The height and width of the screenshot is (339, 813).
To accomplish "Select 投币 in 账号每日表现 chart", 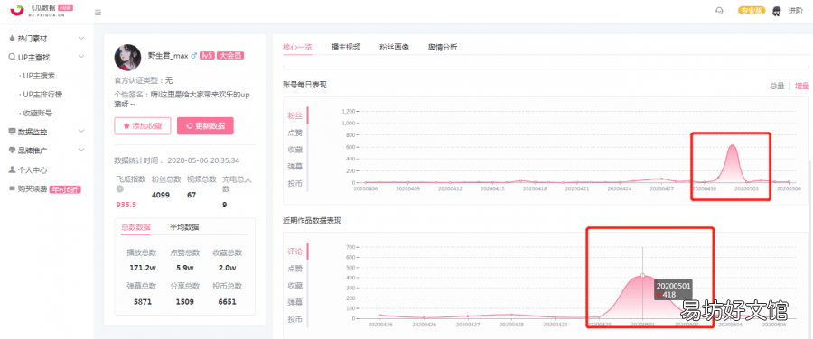I will 295,184.
